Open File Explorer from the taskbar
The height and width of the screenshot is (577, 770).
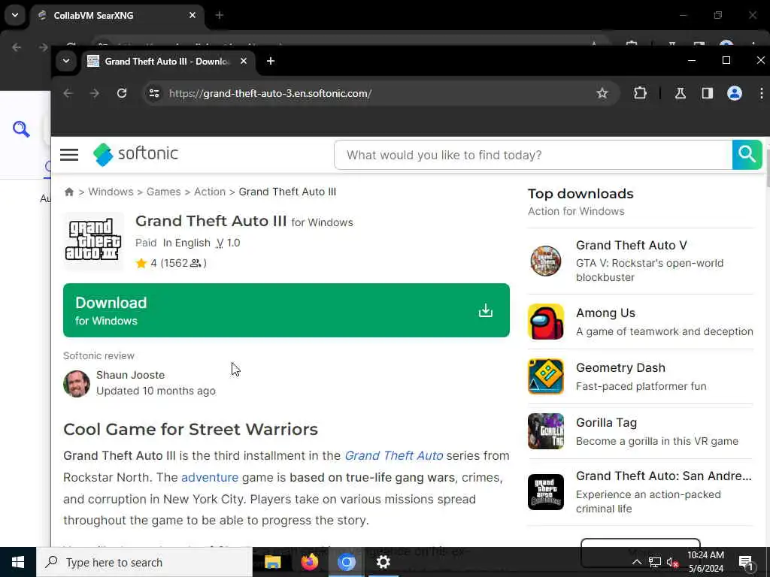[x=272, y=562]
